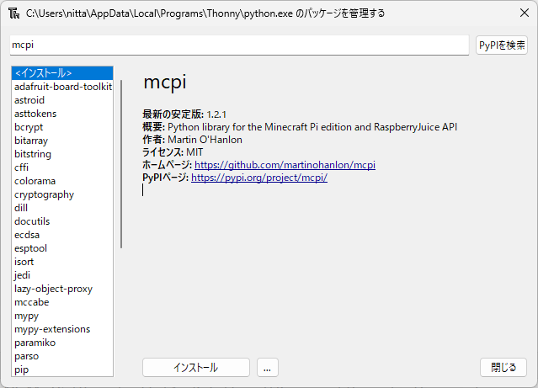Open the GitHub homepage link for mcpi

click(285, 165)
